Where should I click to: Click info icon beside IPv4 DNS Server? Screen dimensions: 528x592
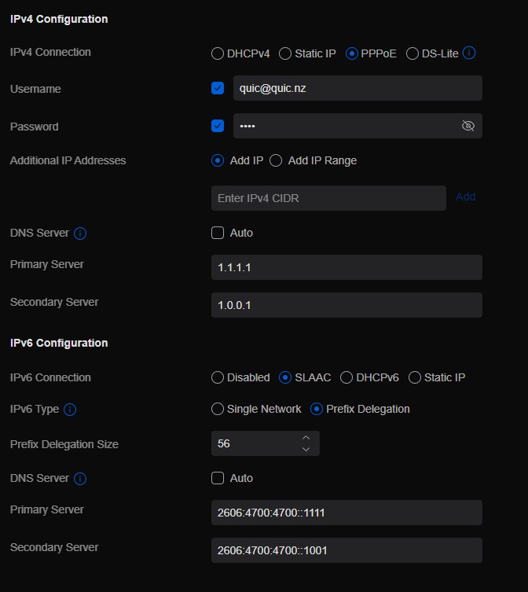[x=80, y=233]
